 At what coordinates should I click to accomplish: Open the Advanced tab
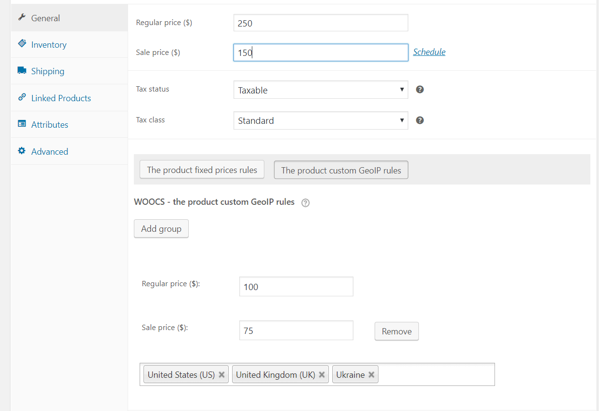[69, 151]
